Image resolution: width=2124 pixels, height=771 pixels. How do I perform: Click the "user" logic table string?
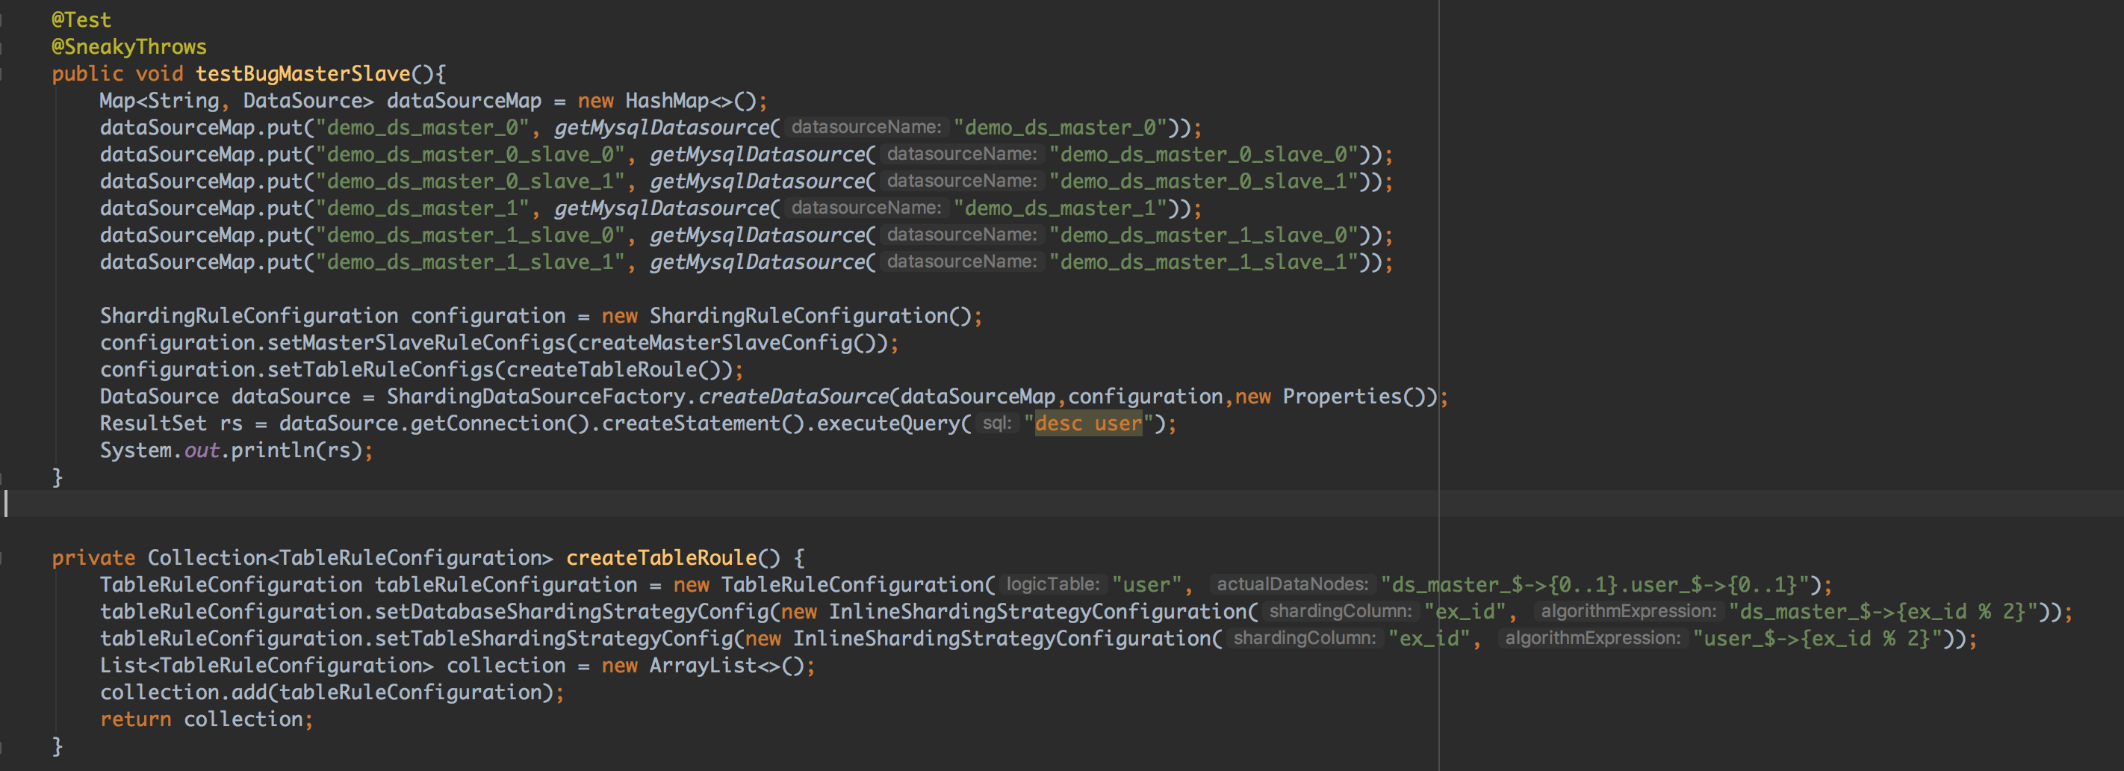(1146, 585)
